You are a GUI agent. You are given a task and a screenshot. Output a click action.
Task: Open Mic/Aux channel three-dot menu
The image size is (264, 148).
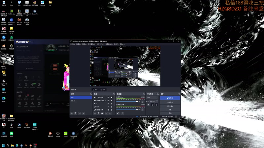143,102
